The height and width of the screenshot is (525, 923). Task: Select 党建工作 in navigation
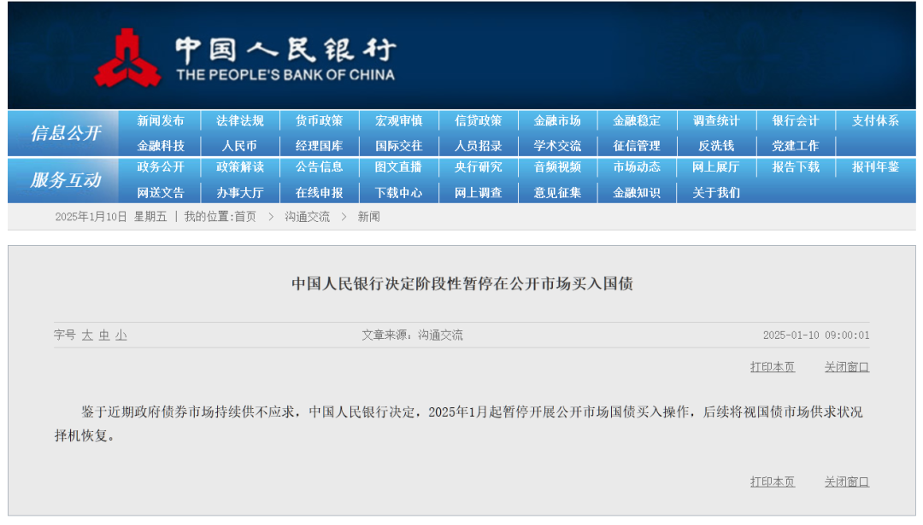click(796, 146)
